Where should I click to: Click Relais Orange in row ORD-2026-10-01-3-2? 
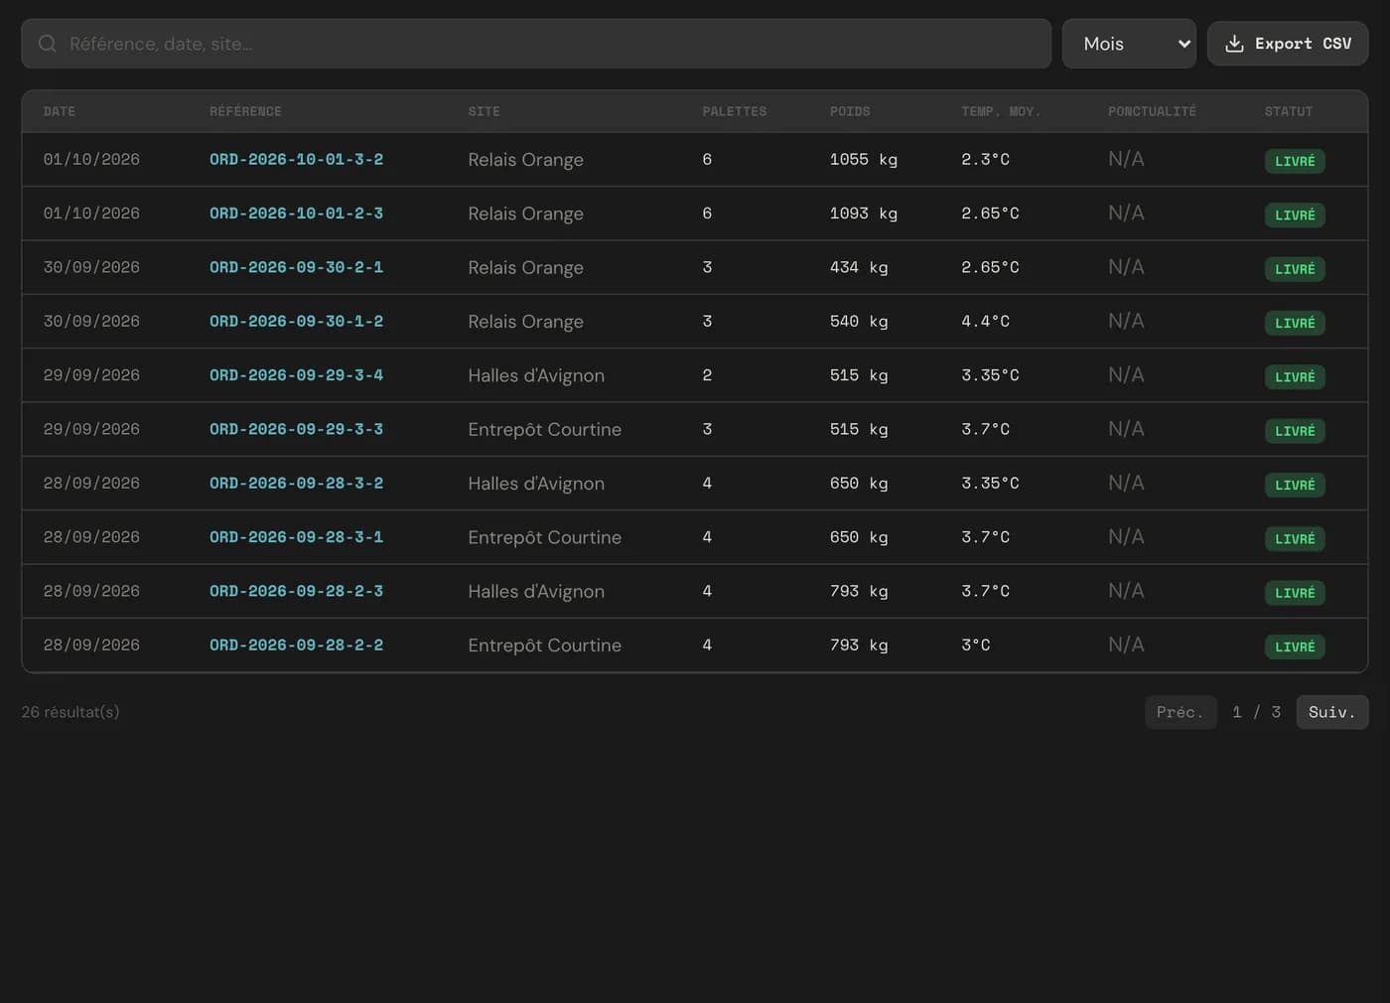point(526,159)
